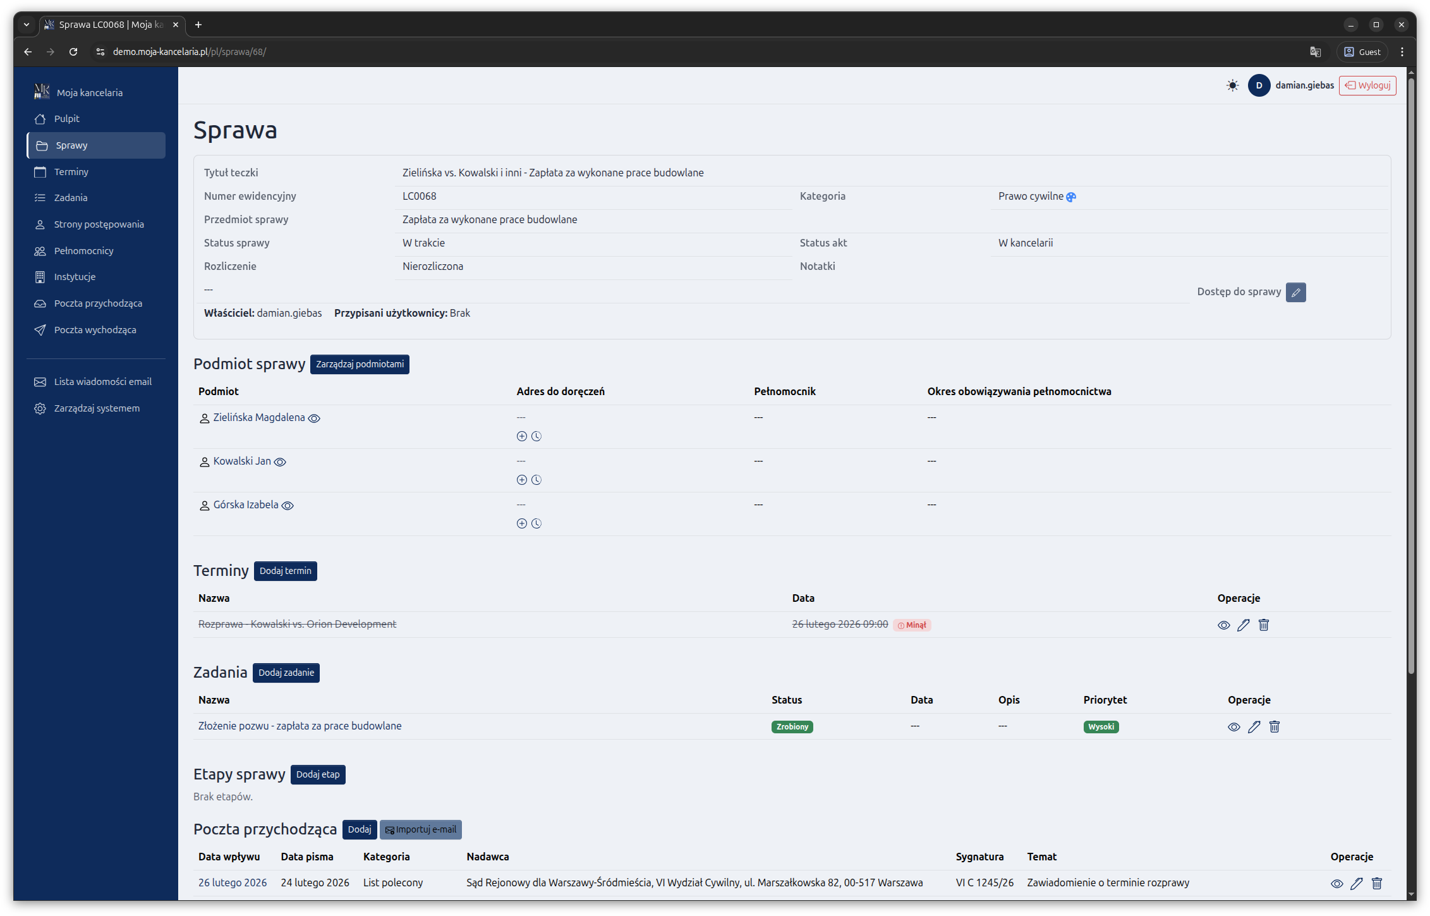Open address history clock for Kowalski Jan
Image resolution: width=1430 pixels, height=916 pixels.
pos(536,480)
